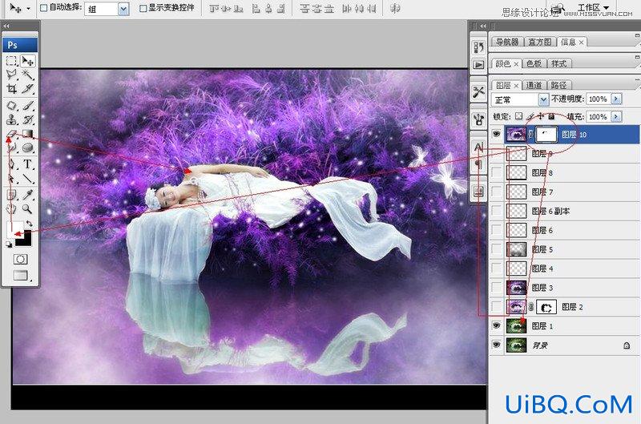Image resolution: width=641 pixels, height=424 pixels.
Task: Open the Character panel dock icon
Action: point(478,147)
